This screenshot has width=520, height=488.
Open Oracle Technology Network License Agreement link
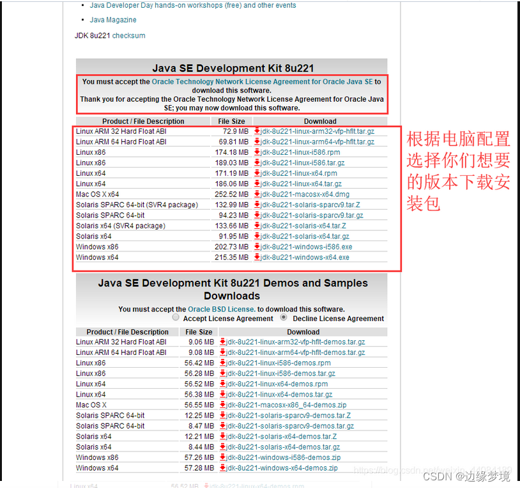click(x=262, y=82)
